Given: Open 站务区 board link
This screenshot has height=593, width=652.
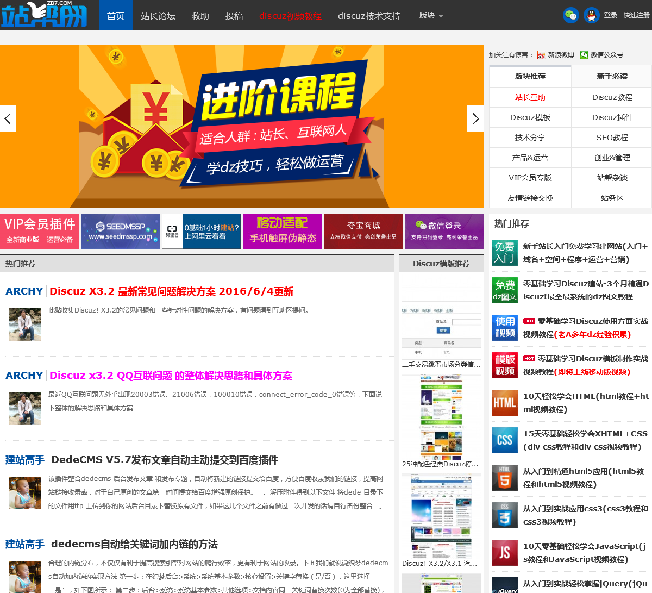Looking at the screenshot, I should [x=612, y=198].
